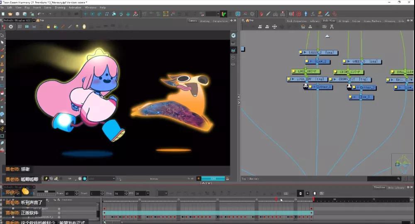The image size is (415, 224).
Task: Click the blue standing figure icon in top toolbar
Action: coord(306,14)
